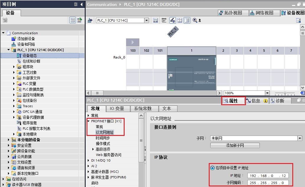The width and height of the screenshot is (305, 187).
Task: Select 在项目中设置 IP 地址 radio button
Action: [212, 168]
